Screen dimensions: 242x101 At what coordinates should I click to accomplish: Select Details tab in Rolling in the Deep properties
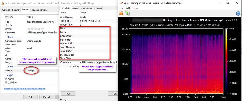click(76, 9)
